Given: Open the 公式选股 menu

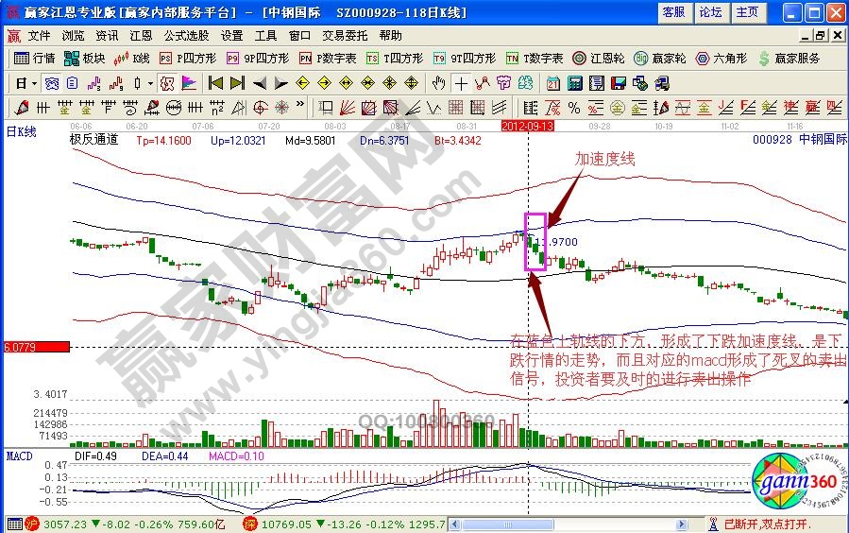Looking at the screenshot, I should [x=186, y=36].
